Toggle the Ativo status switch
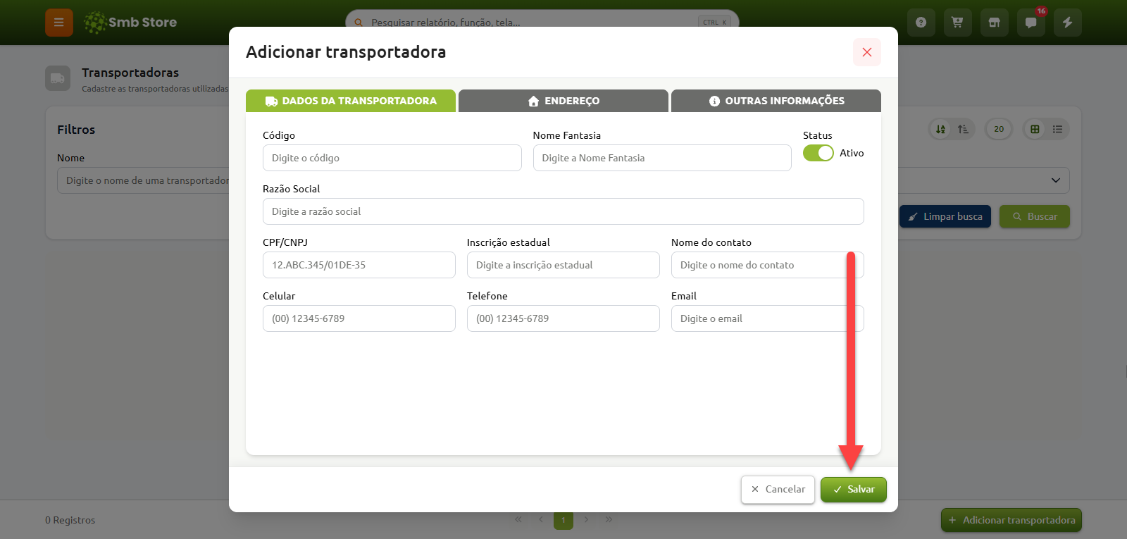1127x539 pixels. [818, 153]
